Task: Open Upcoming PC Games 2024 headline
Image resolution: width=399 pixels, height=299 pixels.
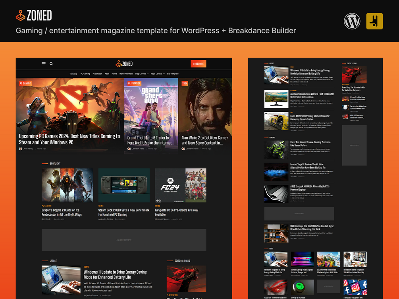Action: pos(69,139)
